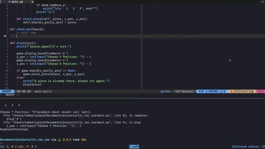Click the tmux session info S: 2 status
Image resolution: width=265 pixels, height=149 pixels.
(x=18, y=147)
